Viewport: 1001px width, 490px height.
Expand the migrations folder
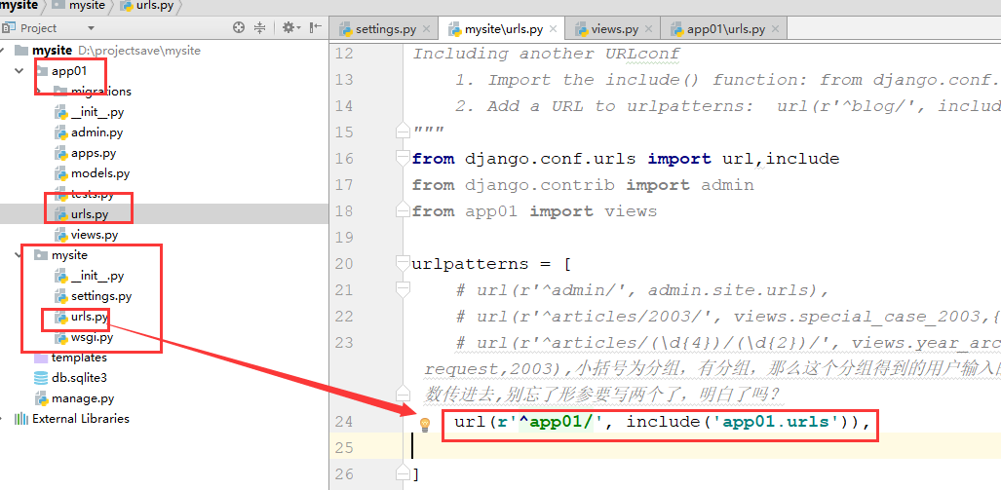[x=39, y=92]
